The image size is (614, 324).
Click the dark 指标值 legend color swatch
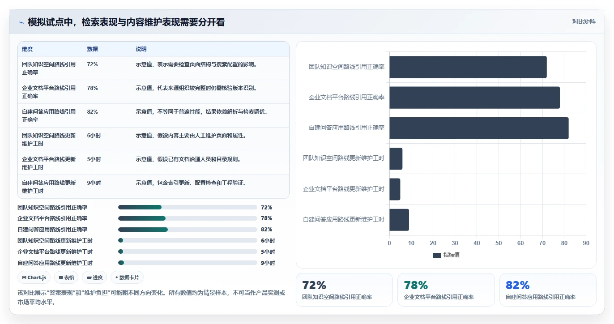pyautogui.click(x=437, y=255)
